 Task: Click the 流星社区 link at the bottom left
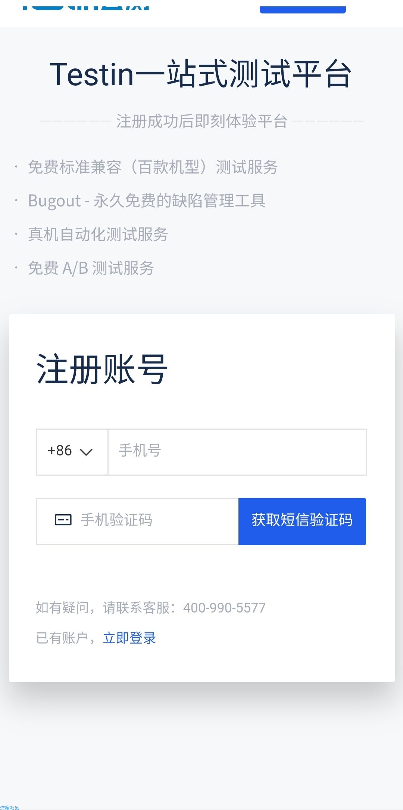pyautogui.click(x=10, y=808)
